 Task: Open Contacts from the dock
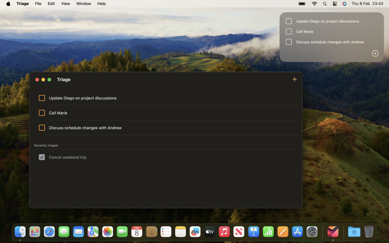point(151,232)
